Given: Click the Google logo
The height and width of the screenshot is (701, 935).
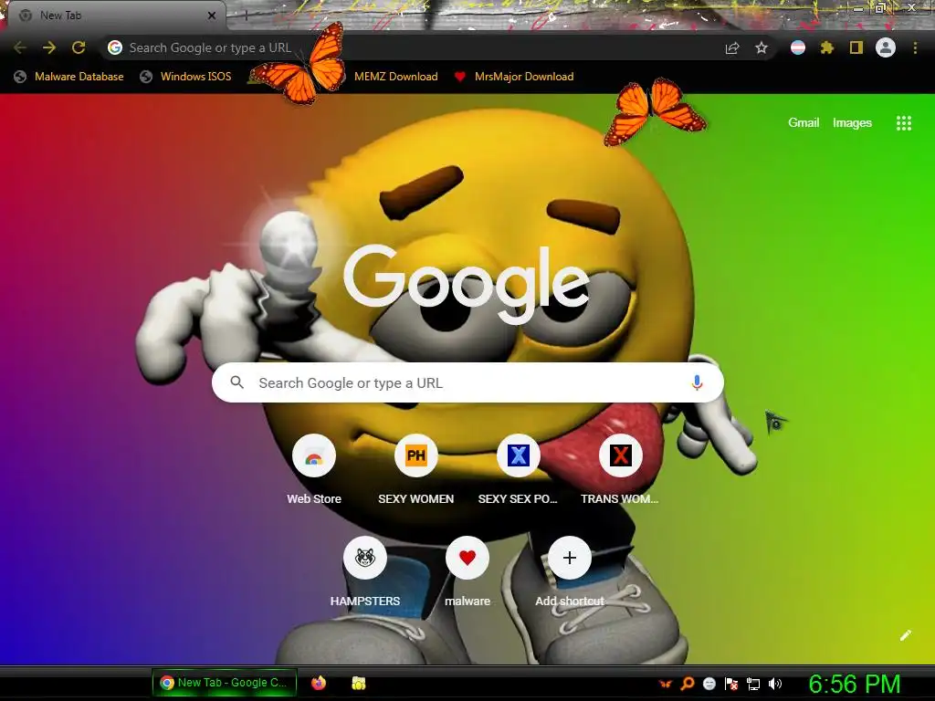Looking at the screenshot, I should point(467,285).
